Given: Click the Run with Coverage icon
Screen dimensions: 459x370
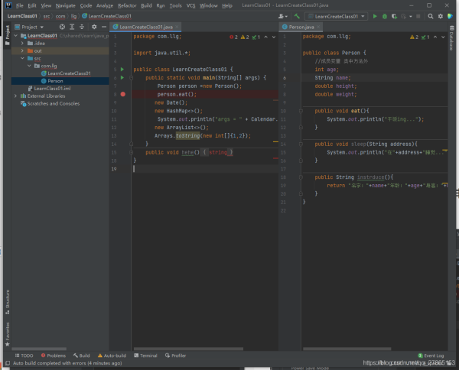Looking at the screenshot, I should click(x=396, y=16).
